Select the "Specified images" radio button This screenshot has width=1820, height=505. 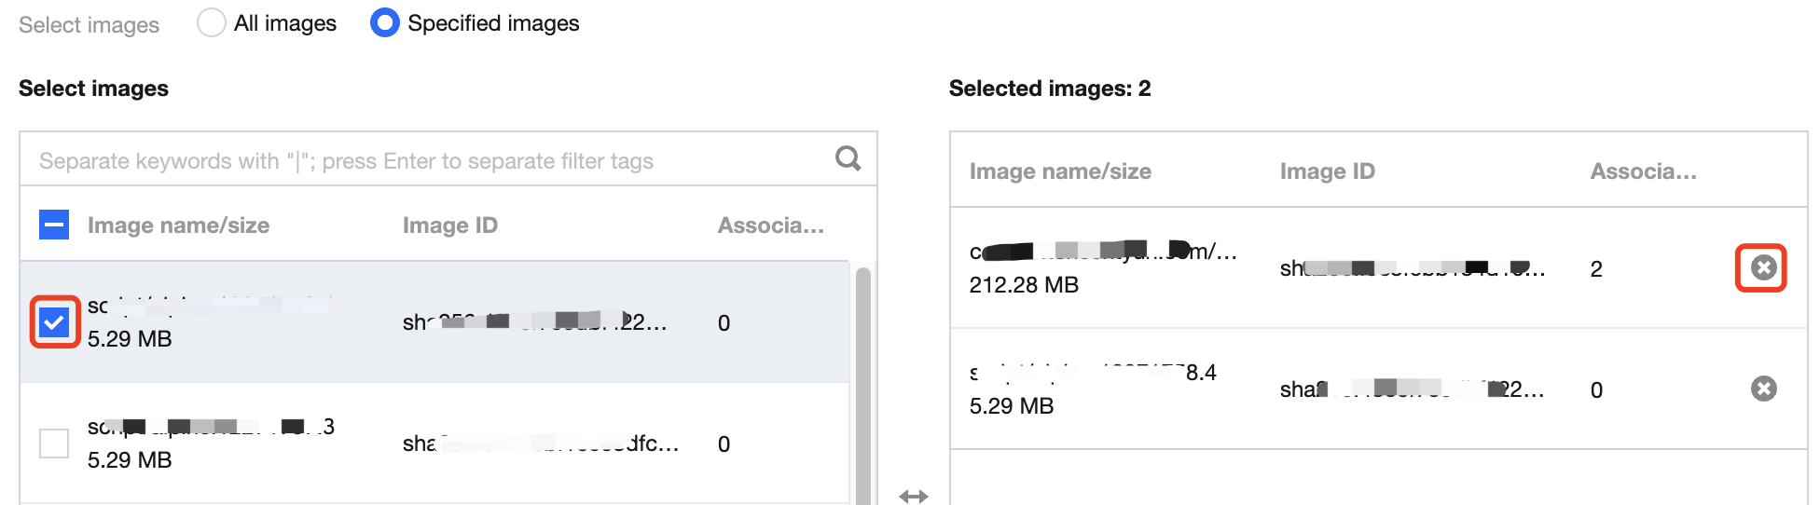pos(384,23)
